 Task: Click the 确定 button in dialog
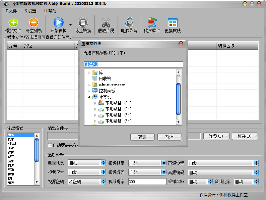[142, 137]
